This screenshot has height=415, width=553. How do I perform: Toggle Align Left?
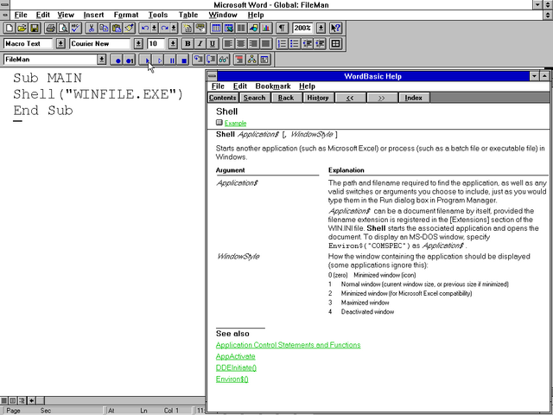point(228,44)
